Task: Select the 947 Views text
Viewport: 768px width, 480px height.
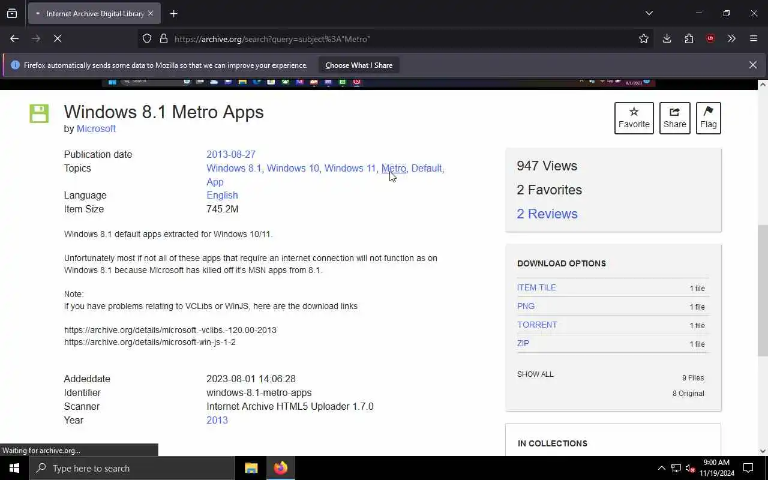Action: (x=547, y=166)
